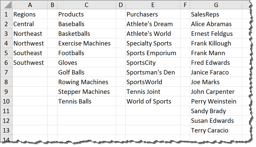Viewport: 256px width, 147px height.
Task: Select column E header
Action: pyautogui.click(x=153, y=5)
